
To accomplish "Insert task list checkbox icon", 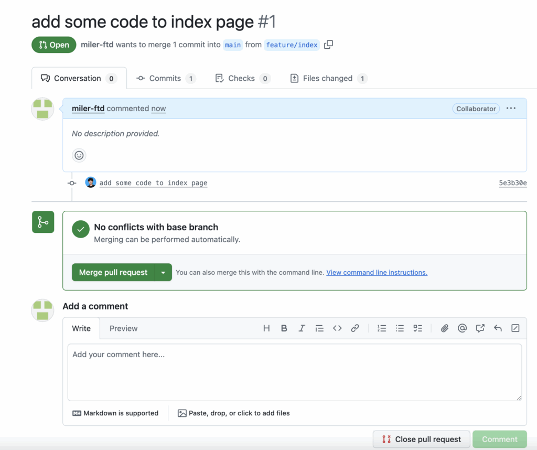I will (417, 328).
